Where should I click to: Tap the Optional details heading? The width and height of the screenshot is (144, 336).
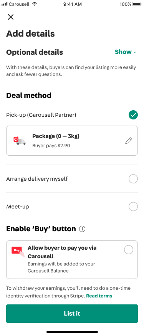point(35,52)
